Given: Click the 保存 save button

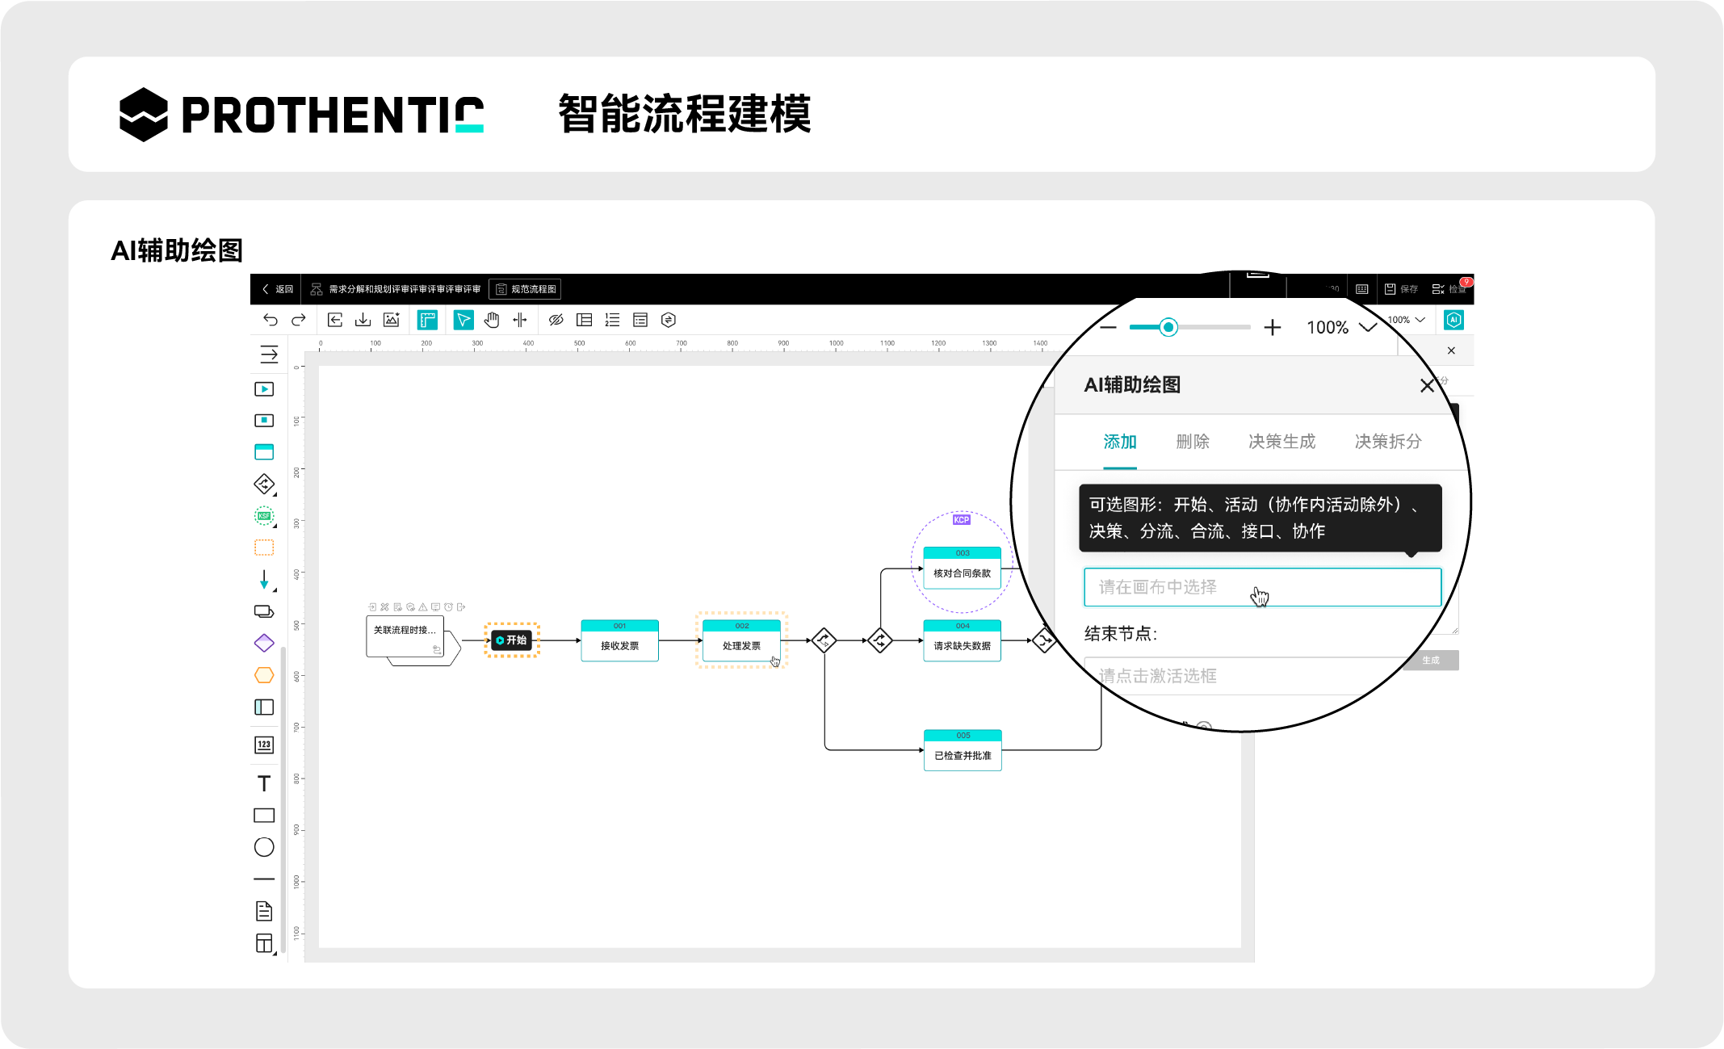Looking at the screenshot, I should (x=1402, y=289).
